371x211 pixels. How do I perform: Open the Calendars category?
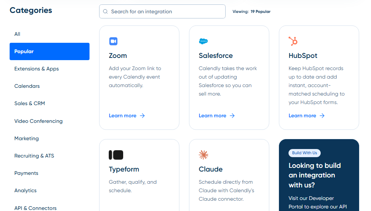(50, 86)
